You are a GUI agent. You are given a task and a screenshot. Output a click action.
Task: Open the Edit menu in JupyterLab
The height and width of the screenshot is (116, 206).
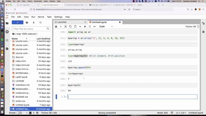[x=19, y=17]
